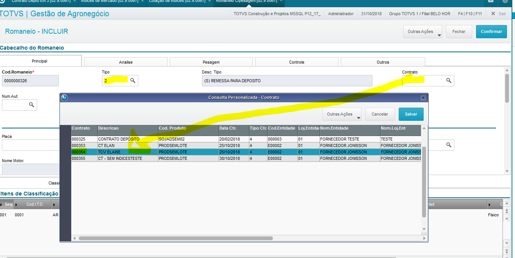The width and height of the screenshot is (515, 258).
Task: Click the Placa input field
Action: click(x=31, y=145)
